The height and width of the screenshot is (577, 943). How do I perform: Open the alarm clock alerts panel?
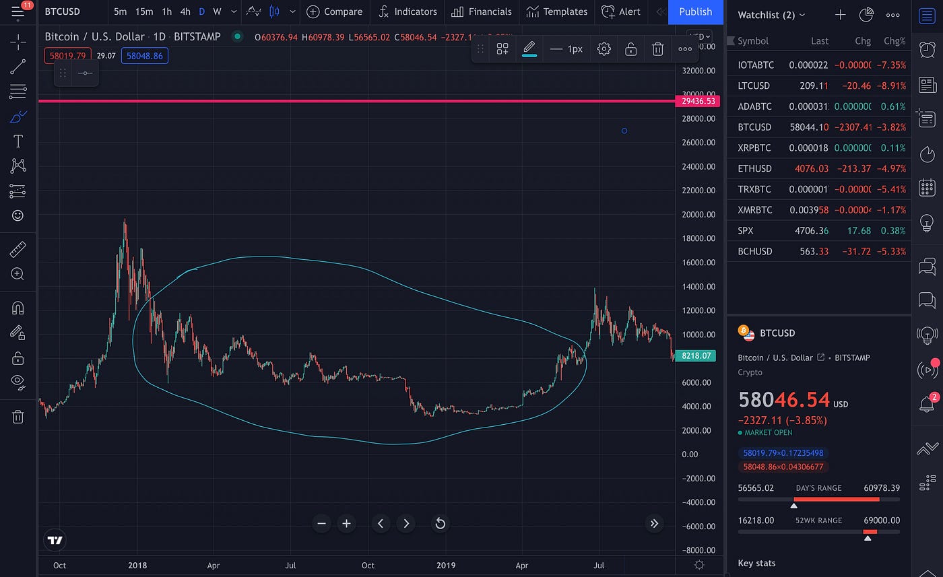[x=928, y=49]
